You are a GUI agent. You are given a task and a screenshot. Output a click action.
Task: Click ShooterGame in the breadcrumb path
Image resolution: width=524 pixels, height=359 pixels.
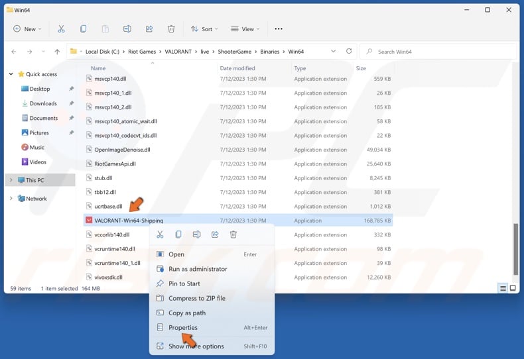235,52
